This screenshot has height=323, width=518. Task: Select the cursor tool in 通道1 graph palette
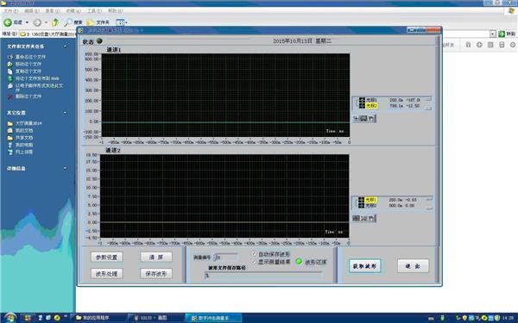[357, 118]
